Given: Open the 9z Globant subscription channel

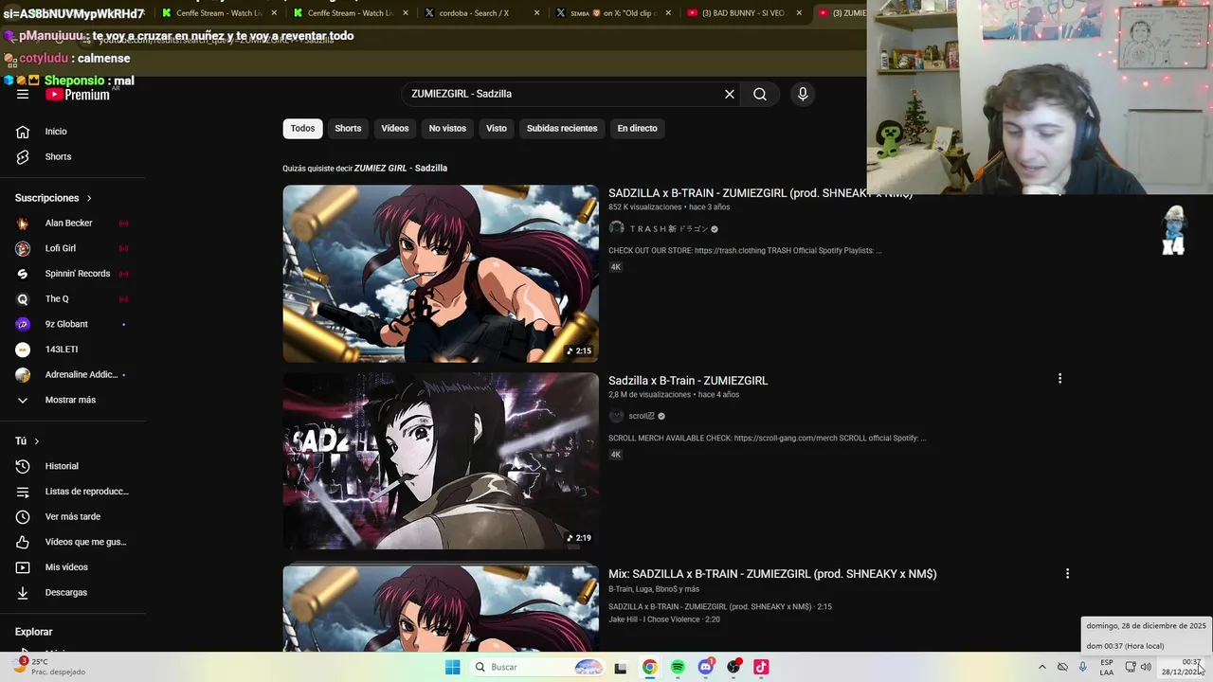Looking at the screenshot, I should 72,324.
